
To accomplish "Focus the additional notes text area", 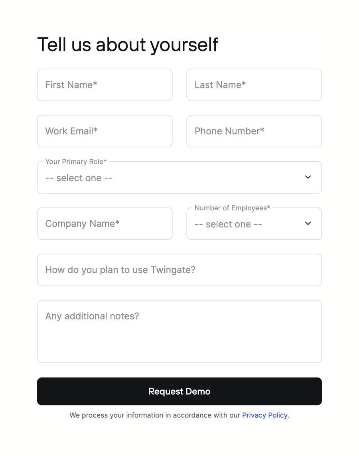I will (179, 331).
